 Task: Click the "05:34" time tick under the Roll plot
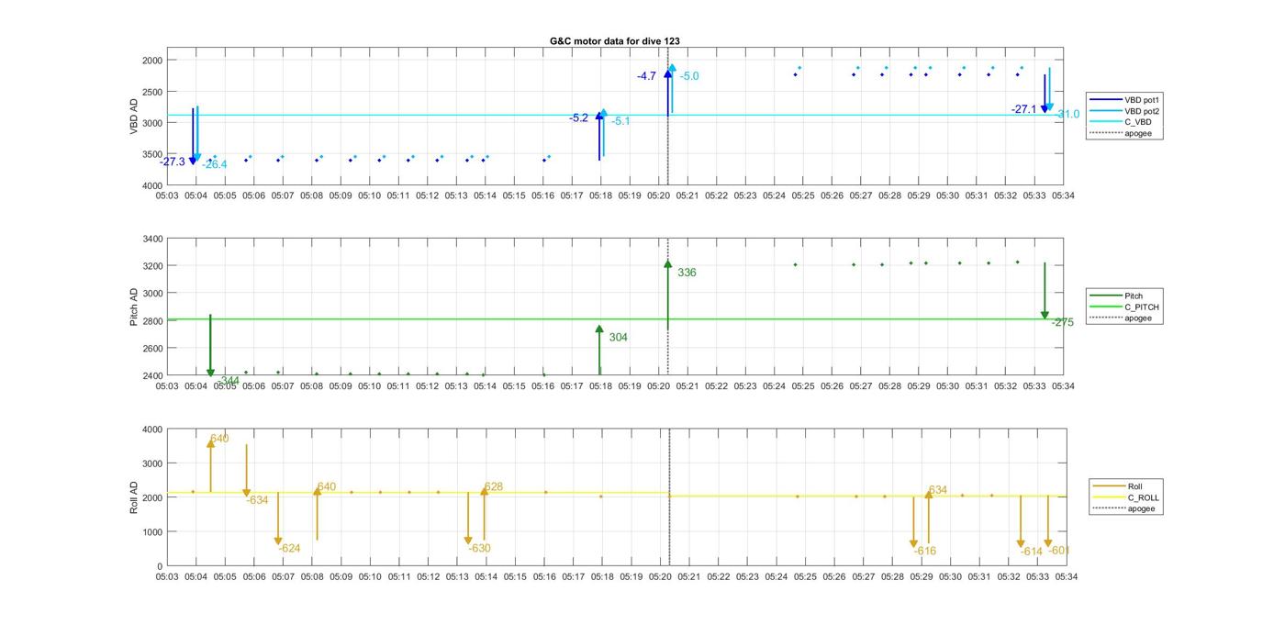click(1066, 577)
